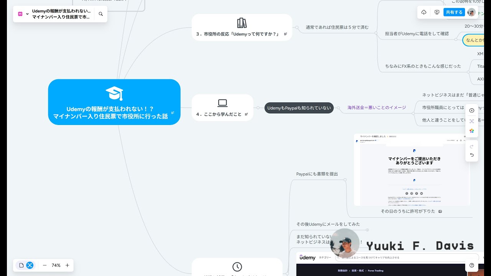
Task: Select the blue central Udemy root topic
Action: coord(114,102)
